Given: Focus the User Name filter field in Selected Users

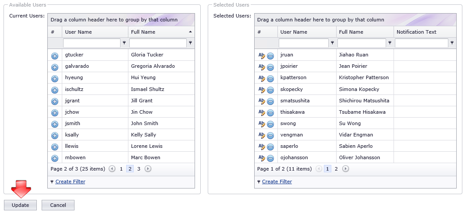Looking at the screenshot, I should (304, 43).
